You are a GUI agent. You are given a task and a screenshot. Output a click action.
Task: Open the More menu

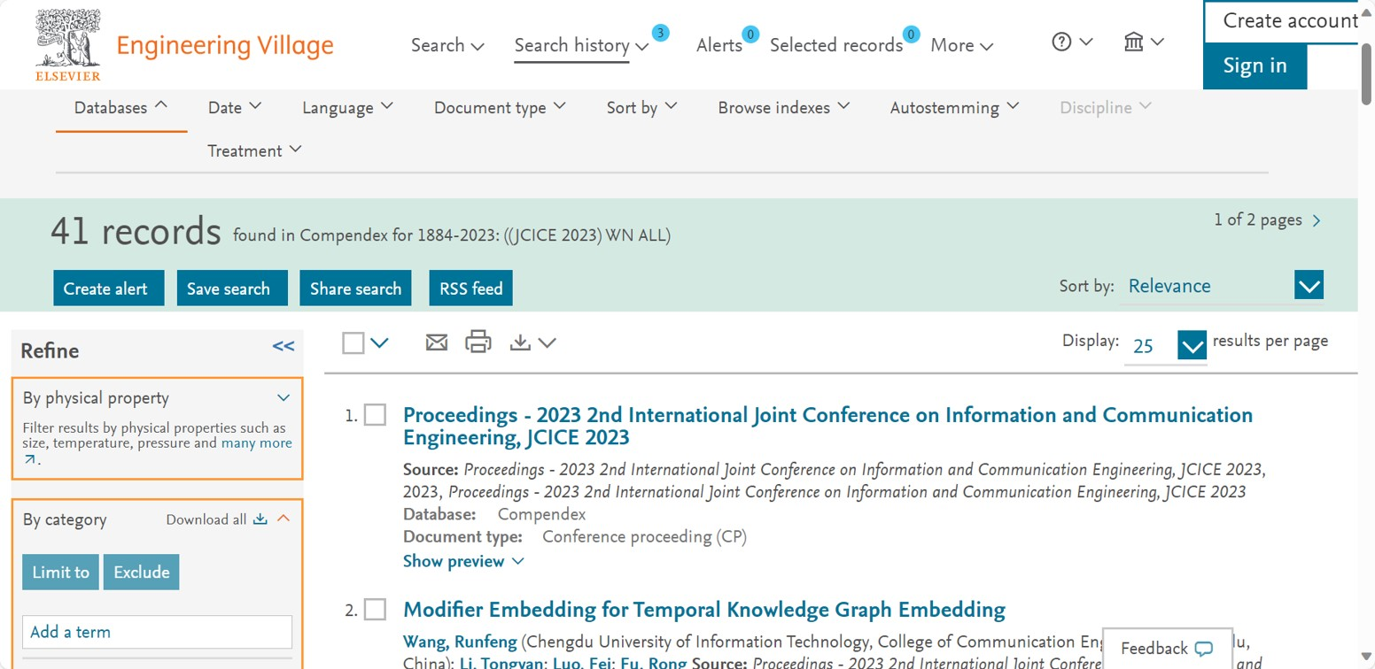click(x=961, y=45)
